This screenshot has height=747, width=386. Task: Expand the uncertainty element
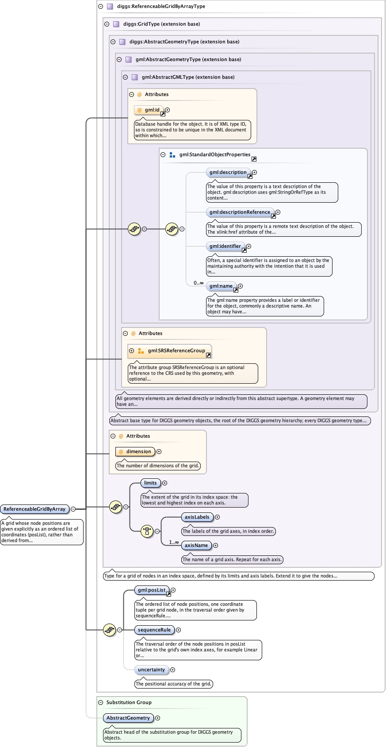173,670
